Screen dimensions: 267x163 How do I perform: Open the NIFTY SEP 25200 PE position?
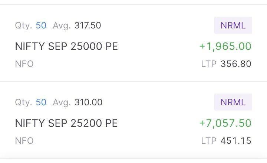point(66,123)
